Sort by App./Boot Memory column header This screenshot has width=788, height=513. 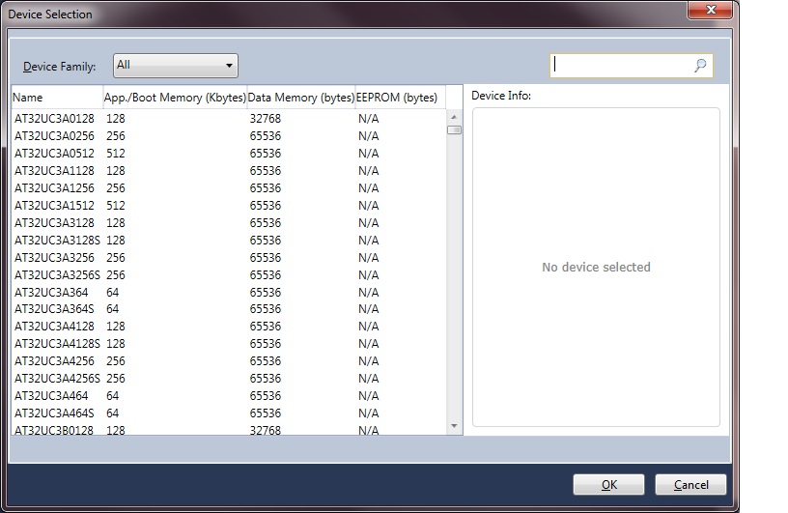[175, 97]
